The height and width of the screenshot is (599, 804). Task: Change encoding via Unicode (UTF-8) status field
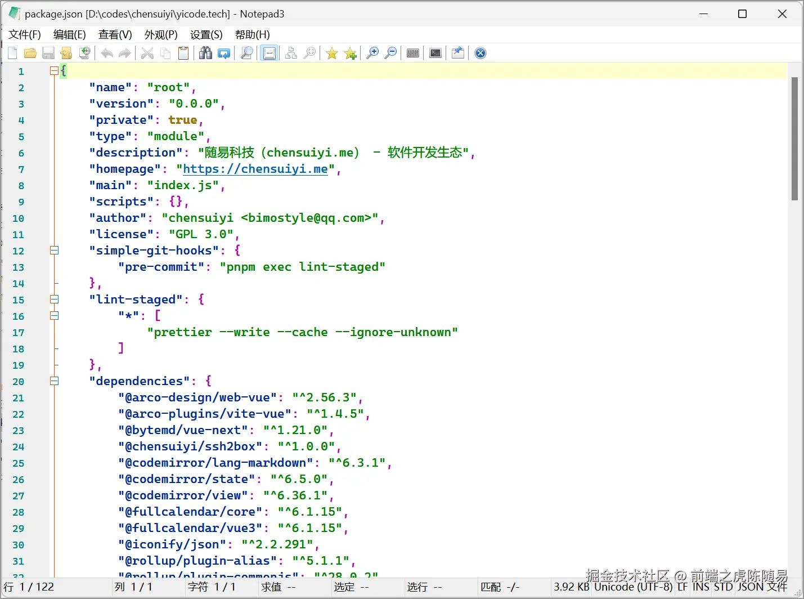tap(634, 587)
